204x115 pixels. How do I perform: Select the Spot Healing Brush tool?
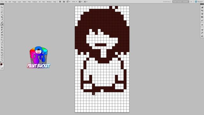(2, 22)
